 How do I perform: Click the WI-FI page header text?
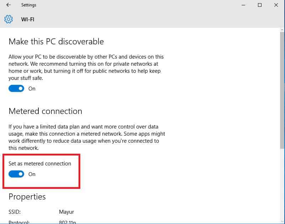point(28,20)
